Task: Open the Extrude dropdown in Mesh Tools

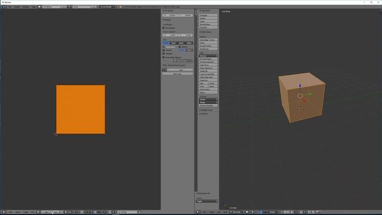Action: (208, 56)
